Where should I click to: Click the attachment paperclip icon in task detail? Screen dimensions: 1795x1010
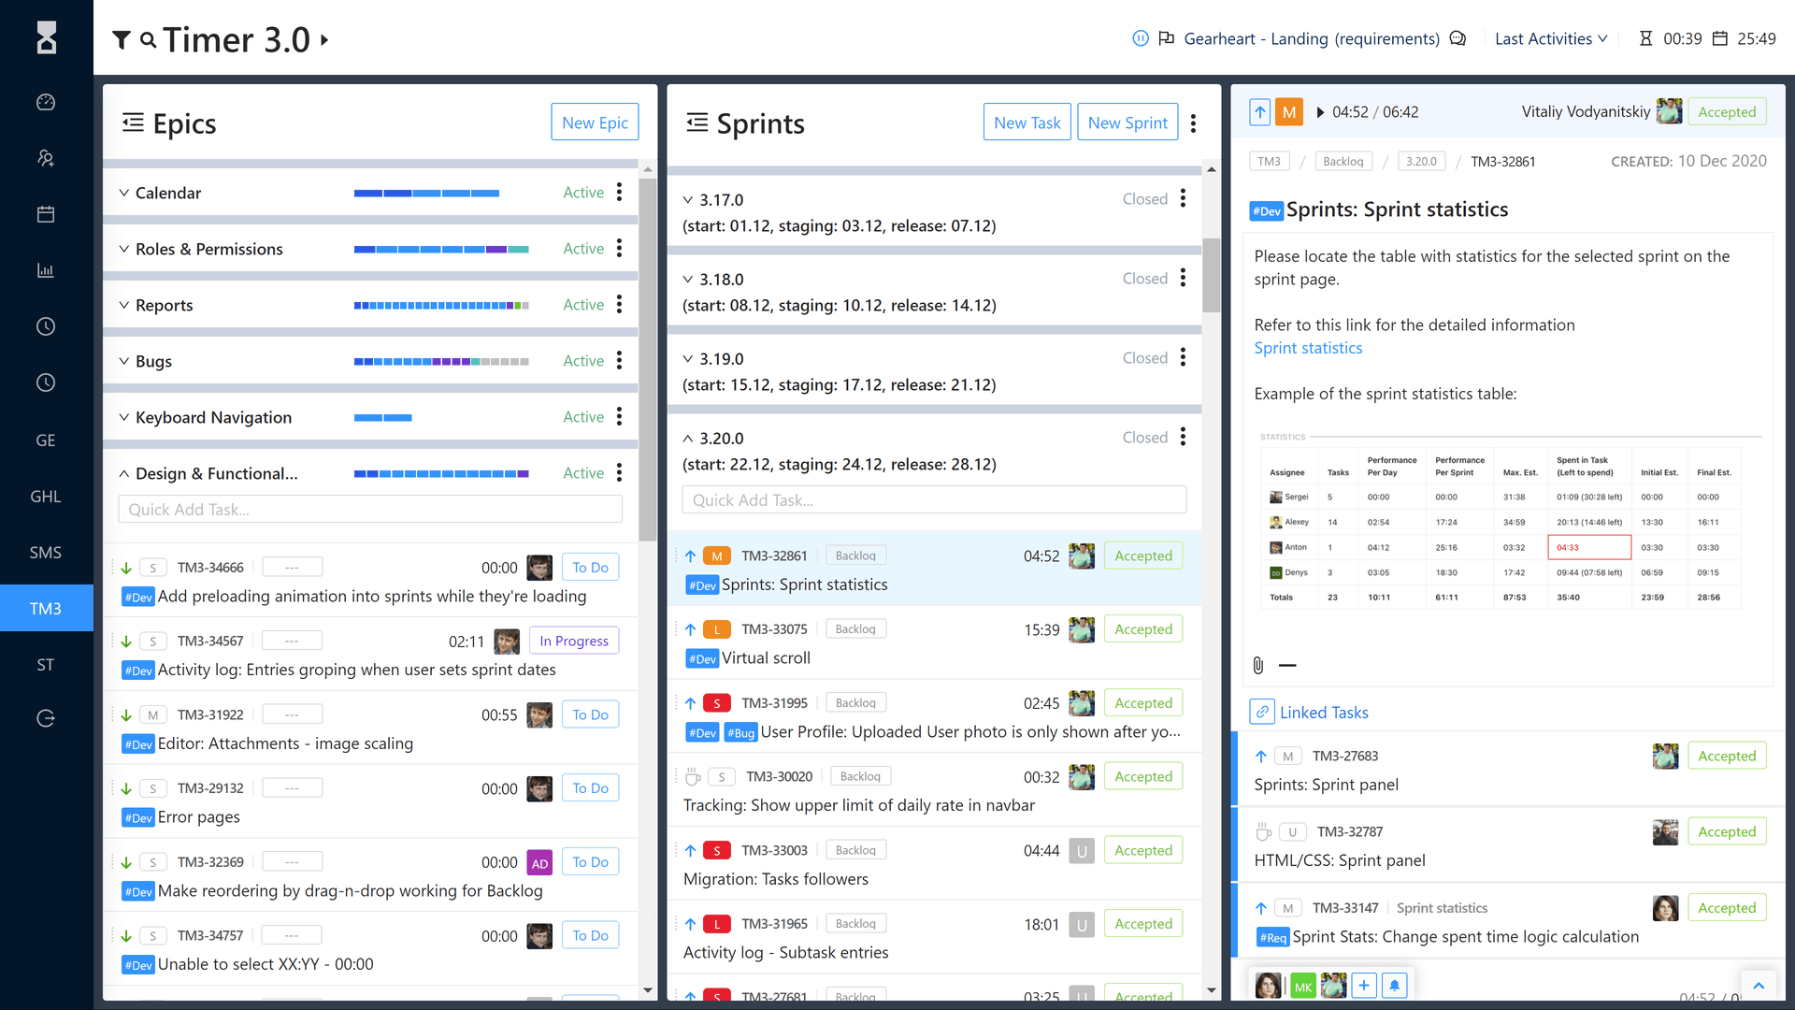click(x=1258, y=665)
